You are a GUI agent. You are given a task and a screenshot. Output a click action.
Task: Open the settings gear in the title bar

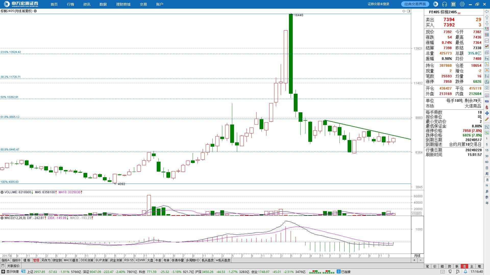[462, 4]
